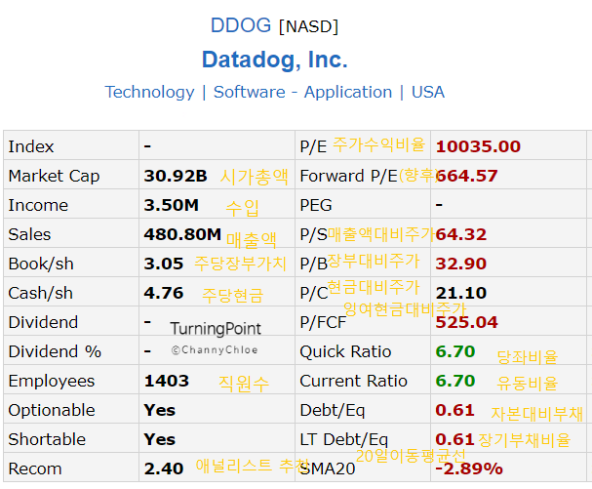Click the Shortable label

click(x=47, y=439)
